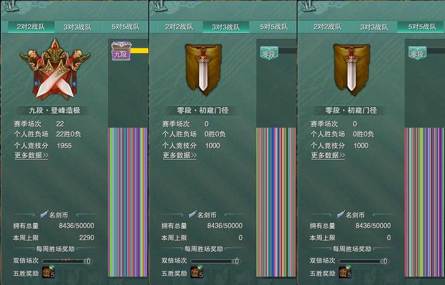Select 3对3战队 tab in the right panel
This screenshot has height=285, width=445.
[374, 27]
